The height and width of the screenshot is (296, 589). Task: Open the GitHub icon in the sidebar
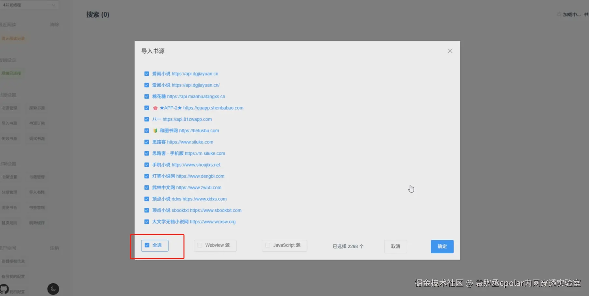tap(4, 289)
